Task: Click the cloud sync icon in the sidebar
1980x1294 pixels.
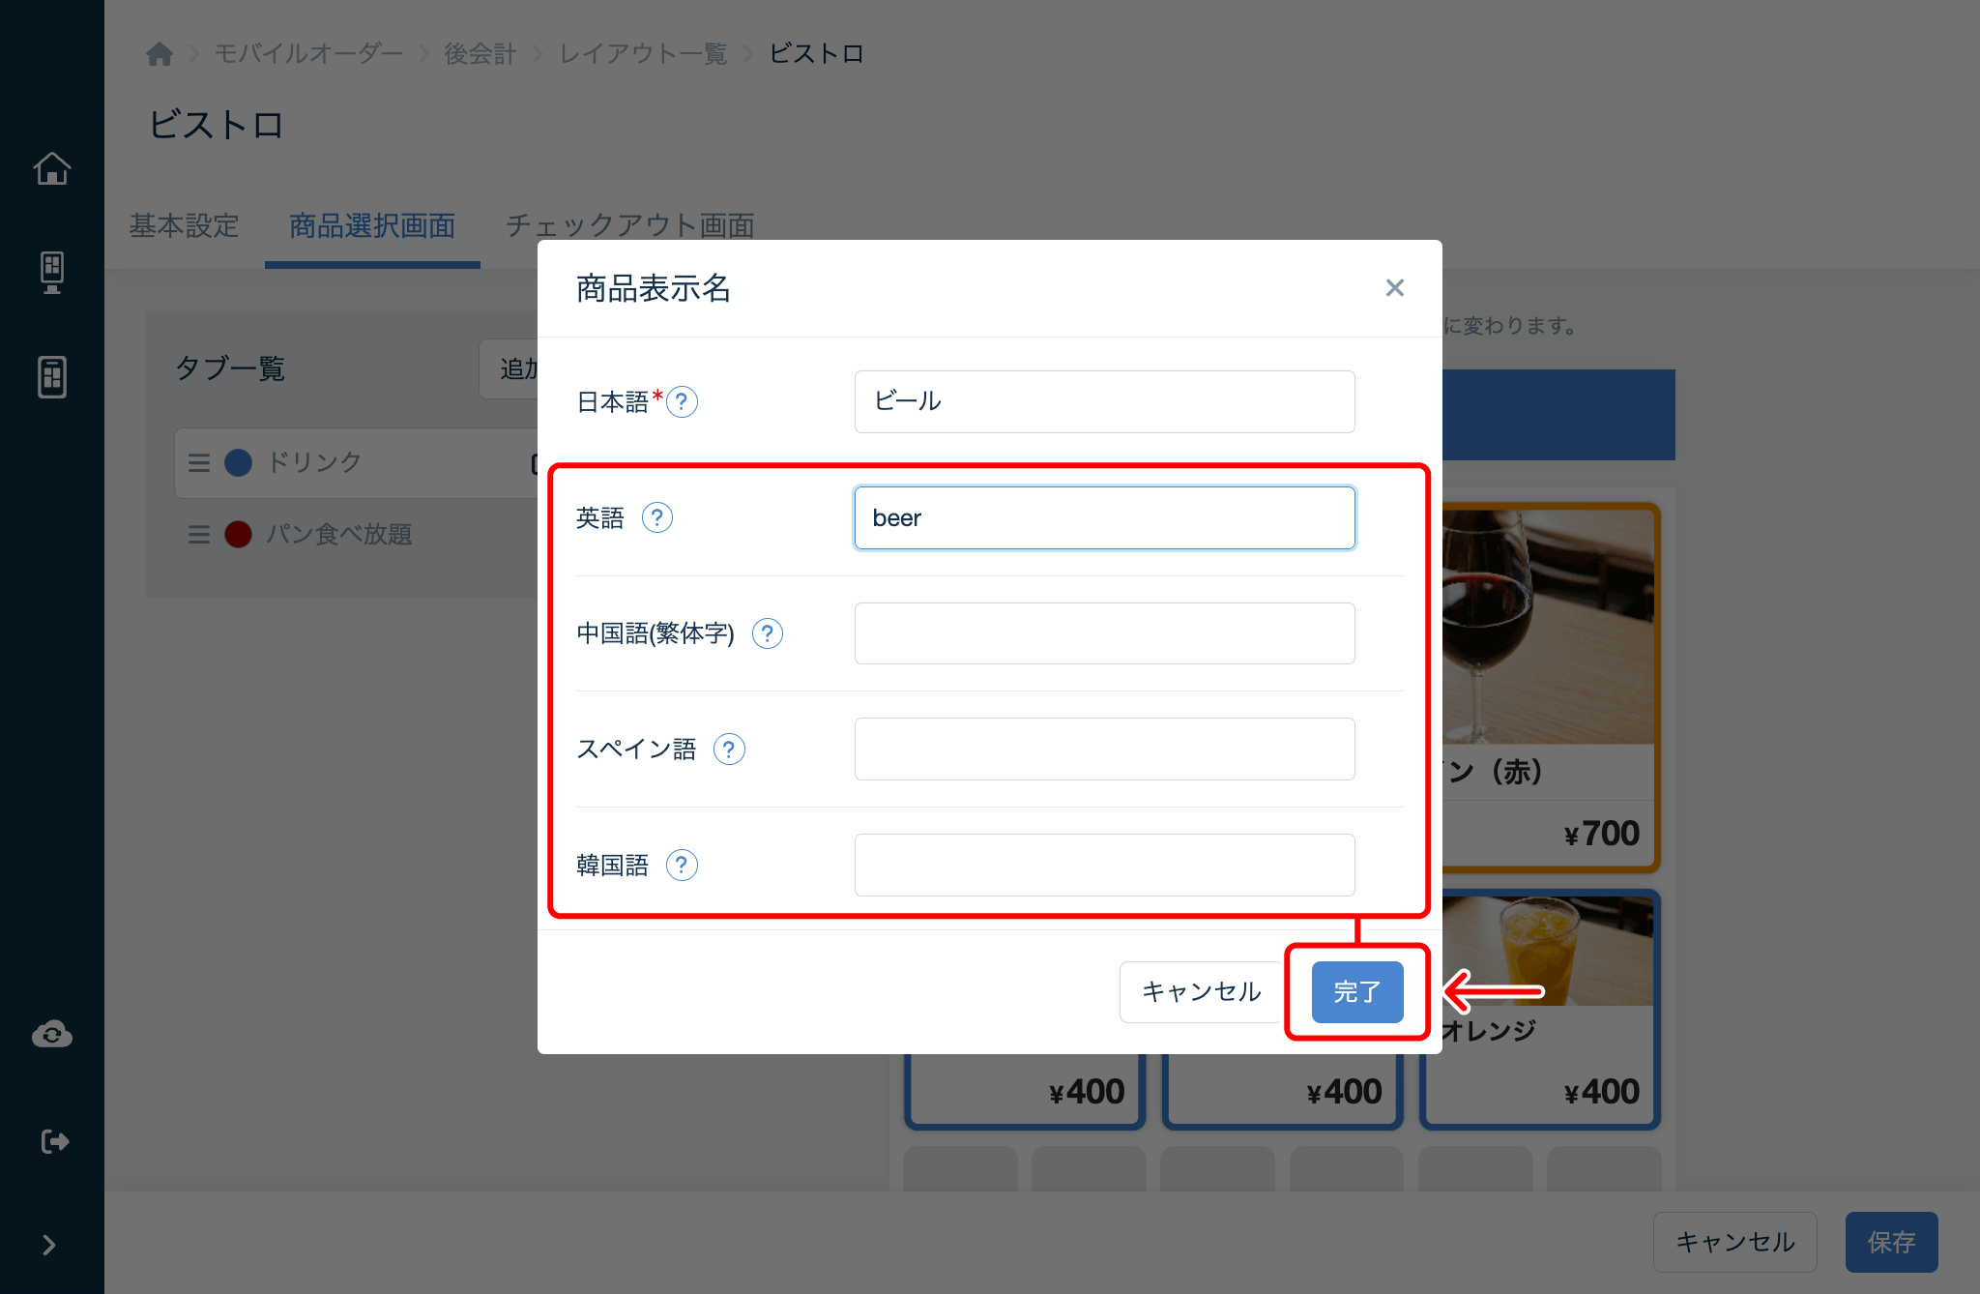Action: tap(51, 1034)
